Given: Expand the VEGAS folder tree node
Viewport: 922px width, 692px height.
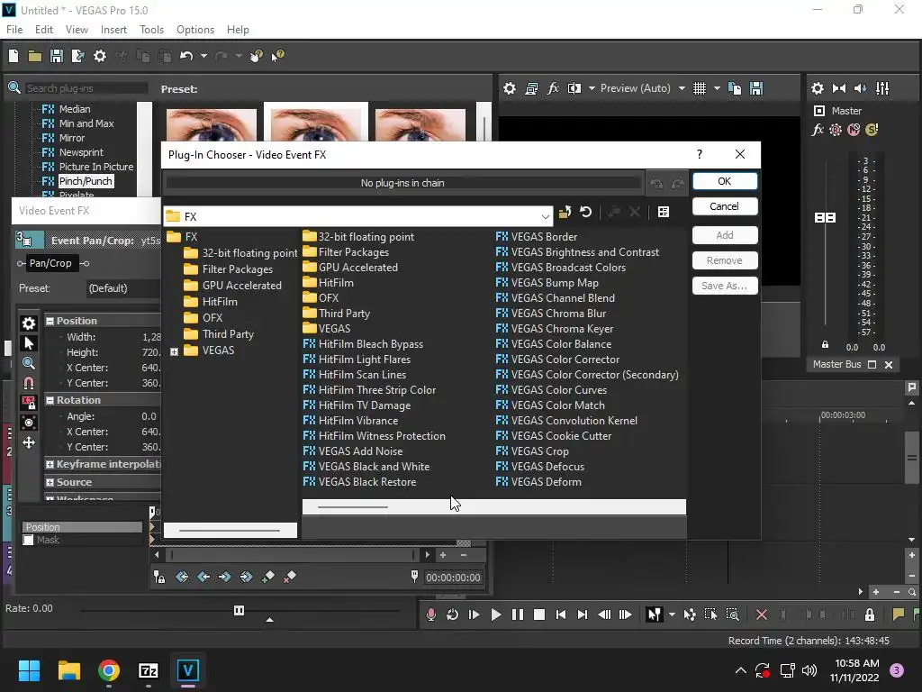Looking at the screenshot, I should pos(174,351).
